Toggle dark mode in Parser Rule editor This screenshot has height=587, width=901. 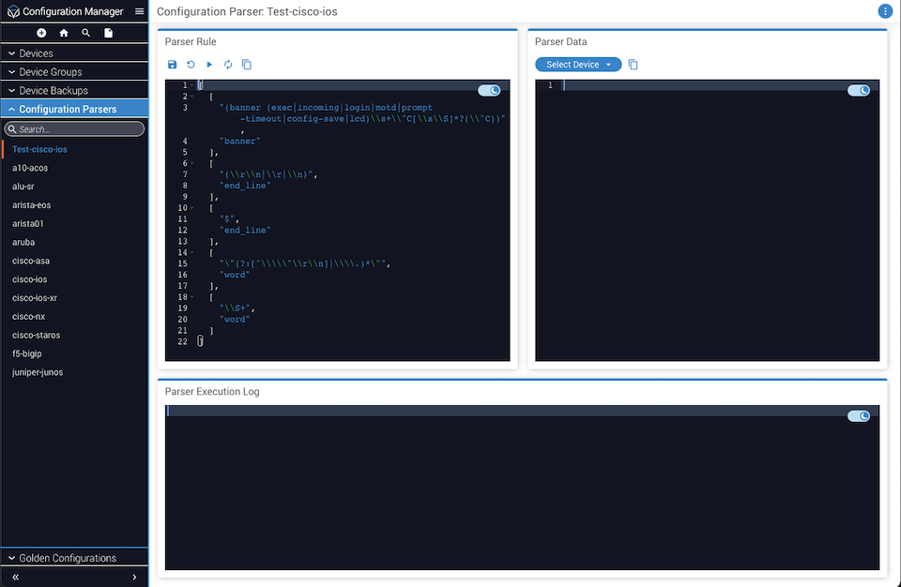[489, 90]
